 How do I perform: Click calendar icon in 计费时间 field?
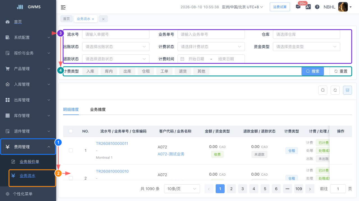pyautogui.click(x=182, y=59)
